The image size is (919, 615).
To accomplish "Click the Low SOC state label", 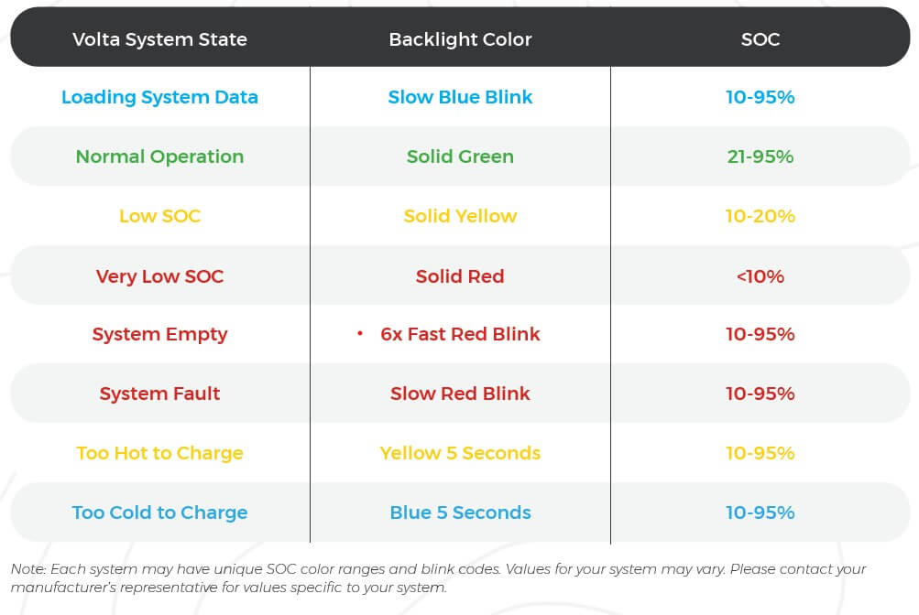I will click(159, 216).
